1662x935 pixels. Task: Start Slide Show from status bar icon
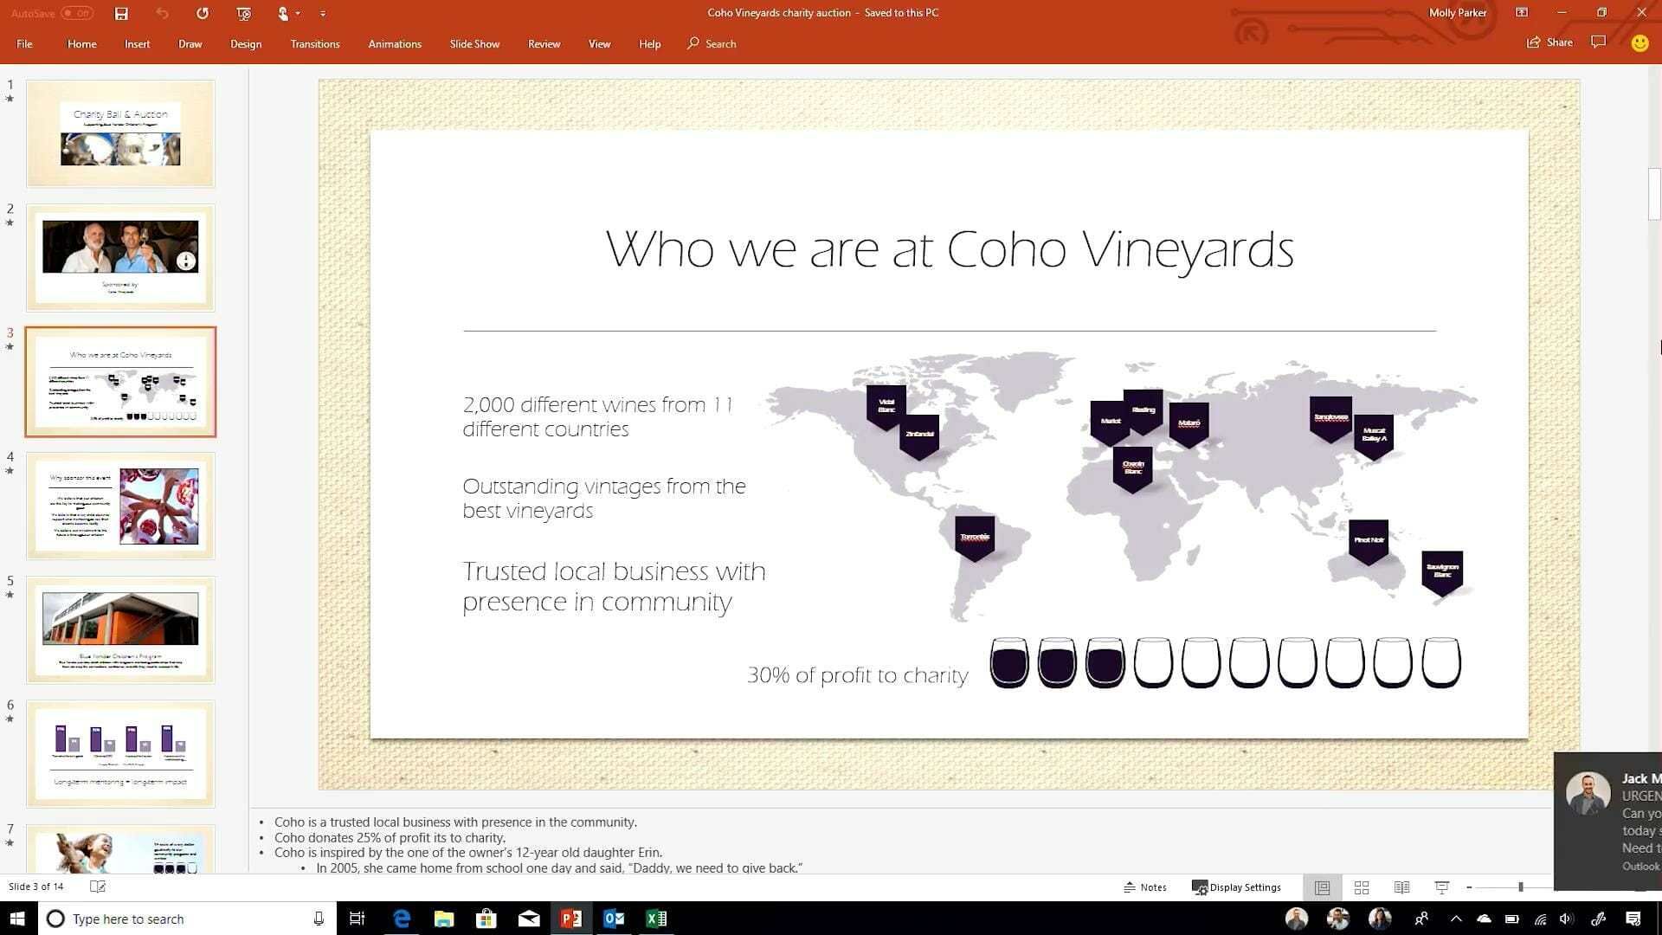coord(1442,887)
